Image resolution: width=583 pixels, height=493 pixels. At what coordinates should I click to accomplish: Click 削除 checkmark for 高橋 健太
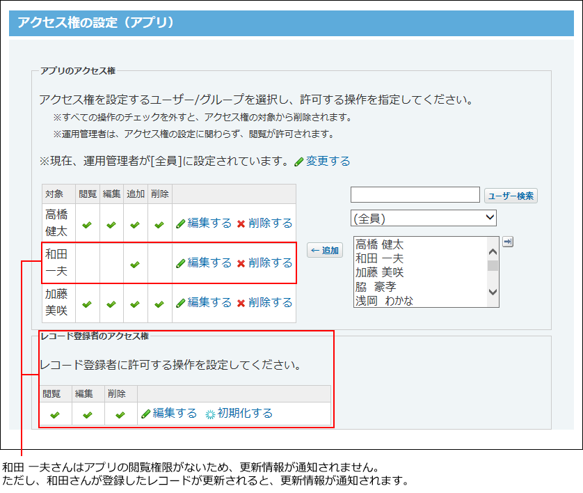click(x=159, y=225)
